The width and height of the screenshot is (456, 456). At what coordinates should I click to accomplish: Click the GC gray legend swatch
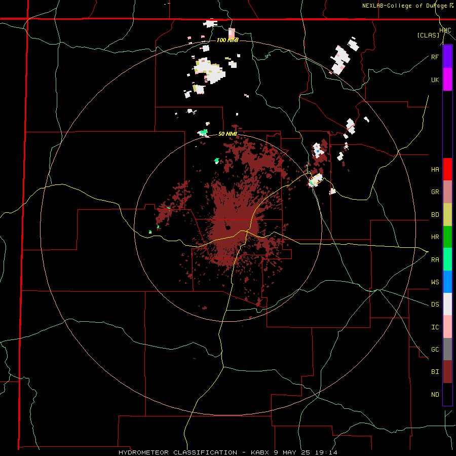447,349
